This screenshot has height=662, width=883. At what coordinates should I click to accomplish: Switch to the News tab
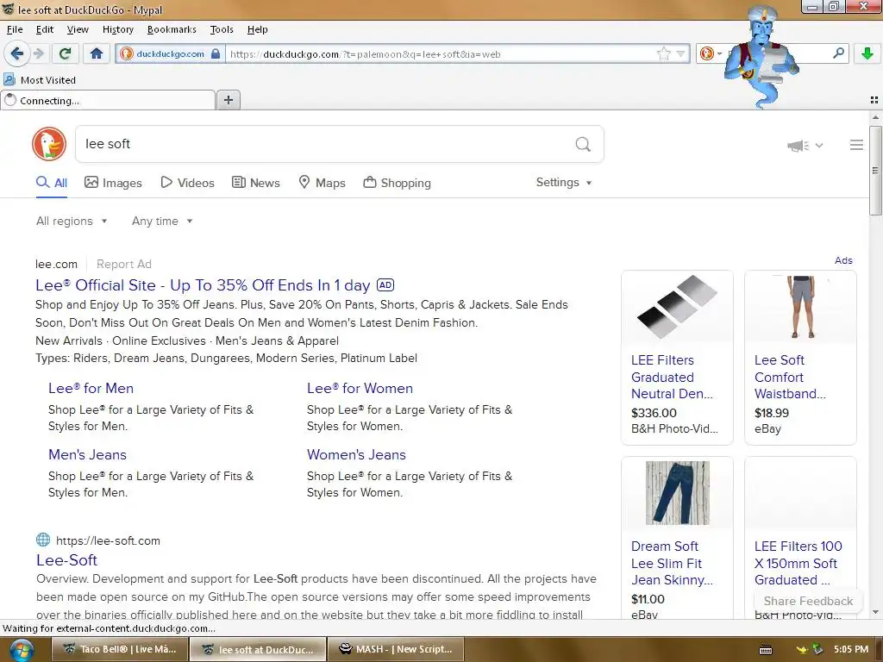255,183
